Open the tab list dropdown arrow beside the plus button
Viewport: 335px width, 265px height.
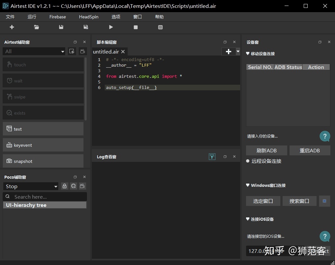pyautogui.click(x=238, y=52)
